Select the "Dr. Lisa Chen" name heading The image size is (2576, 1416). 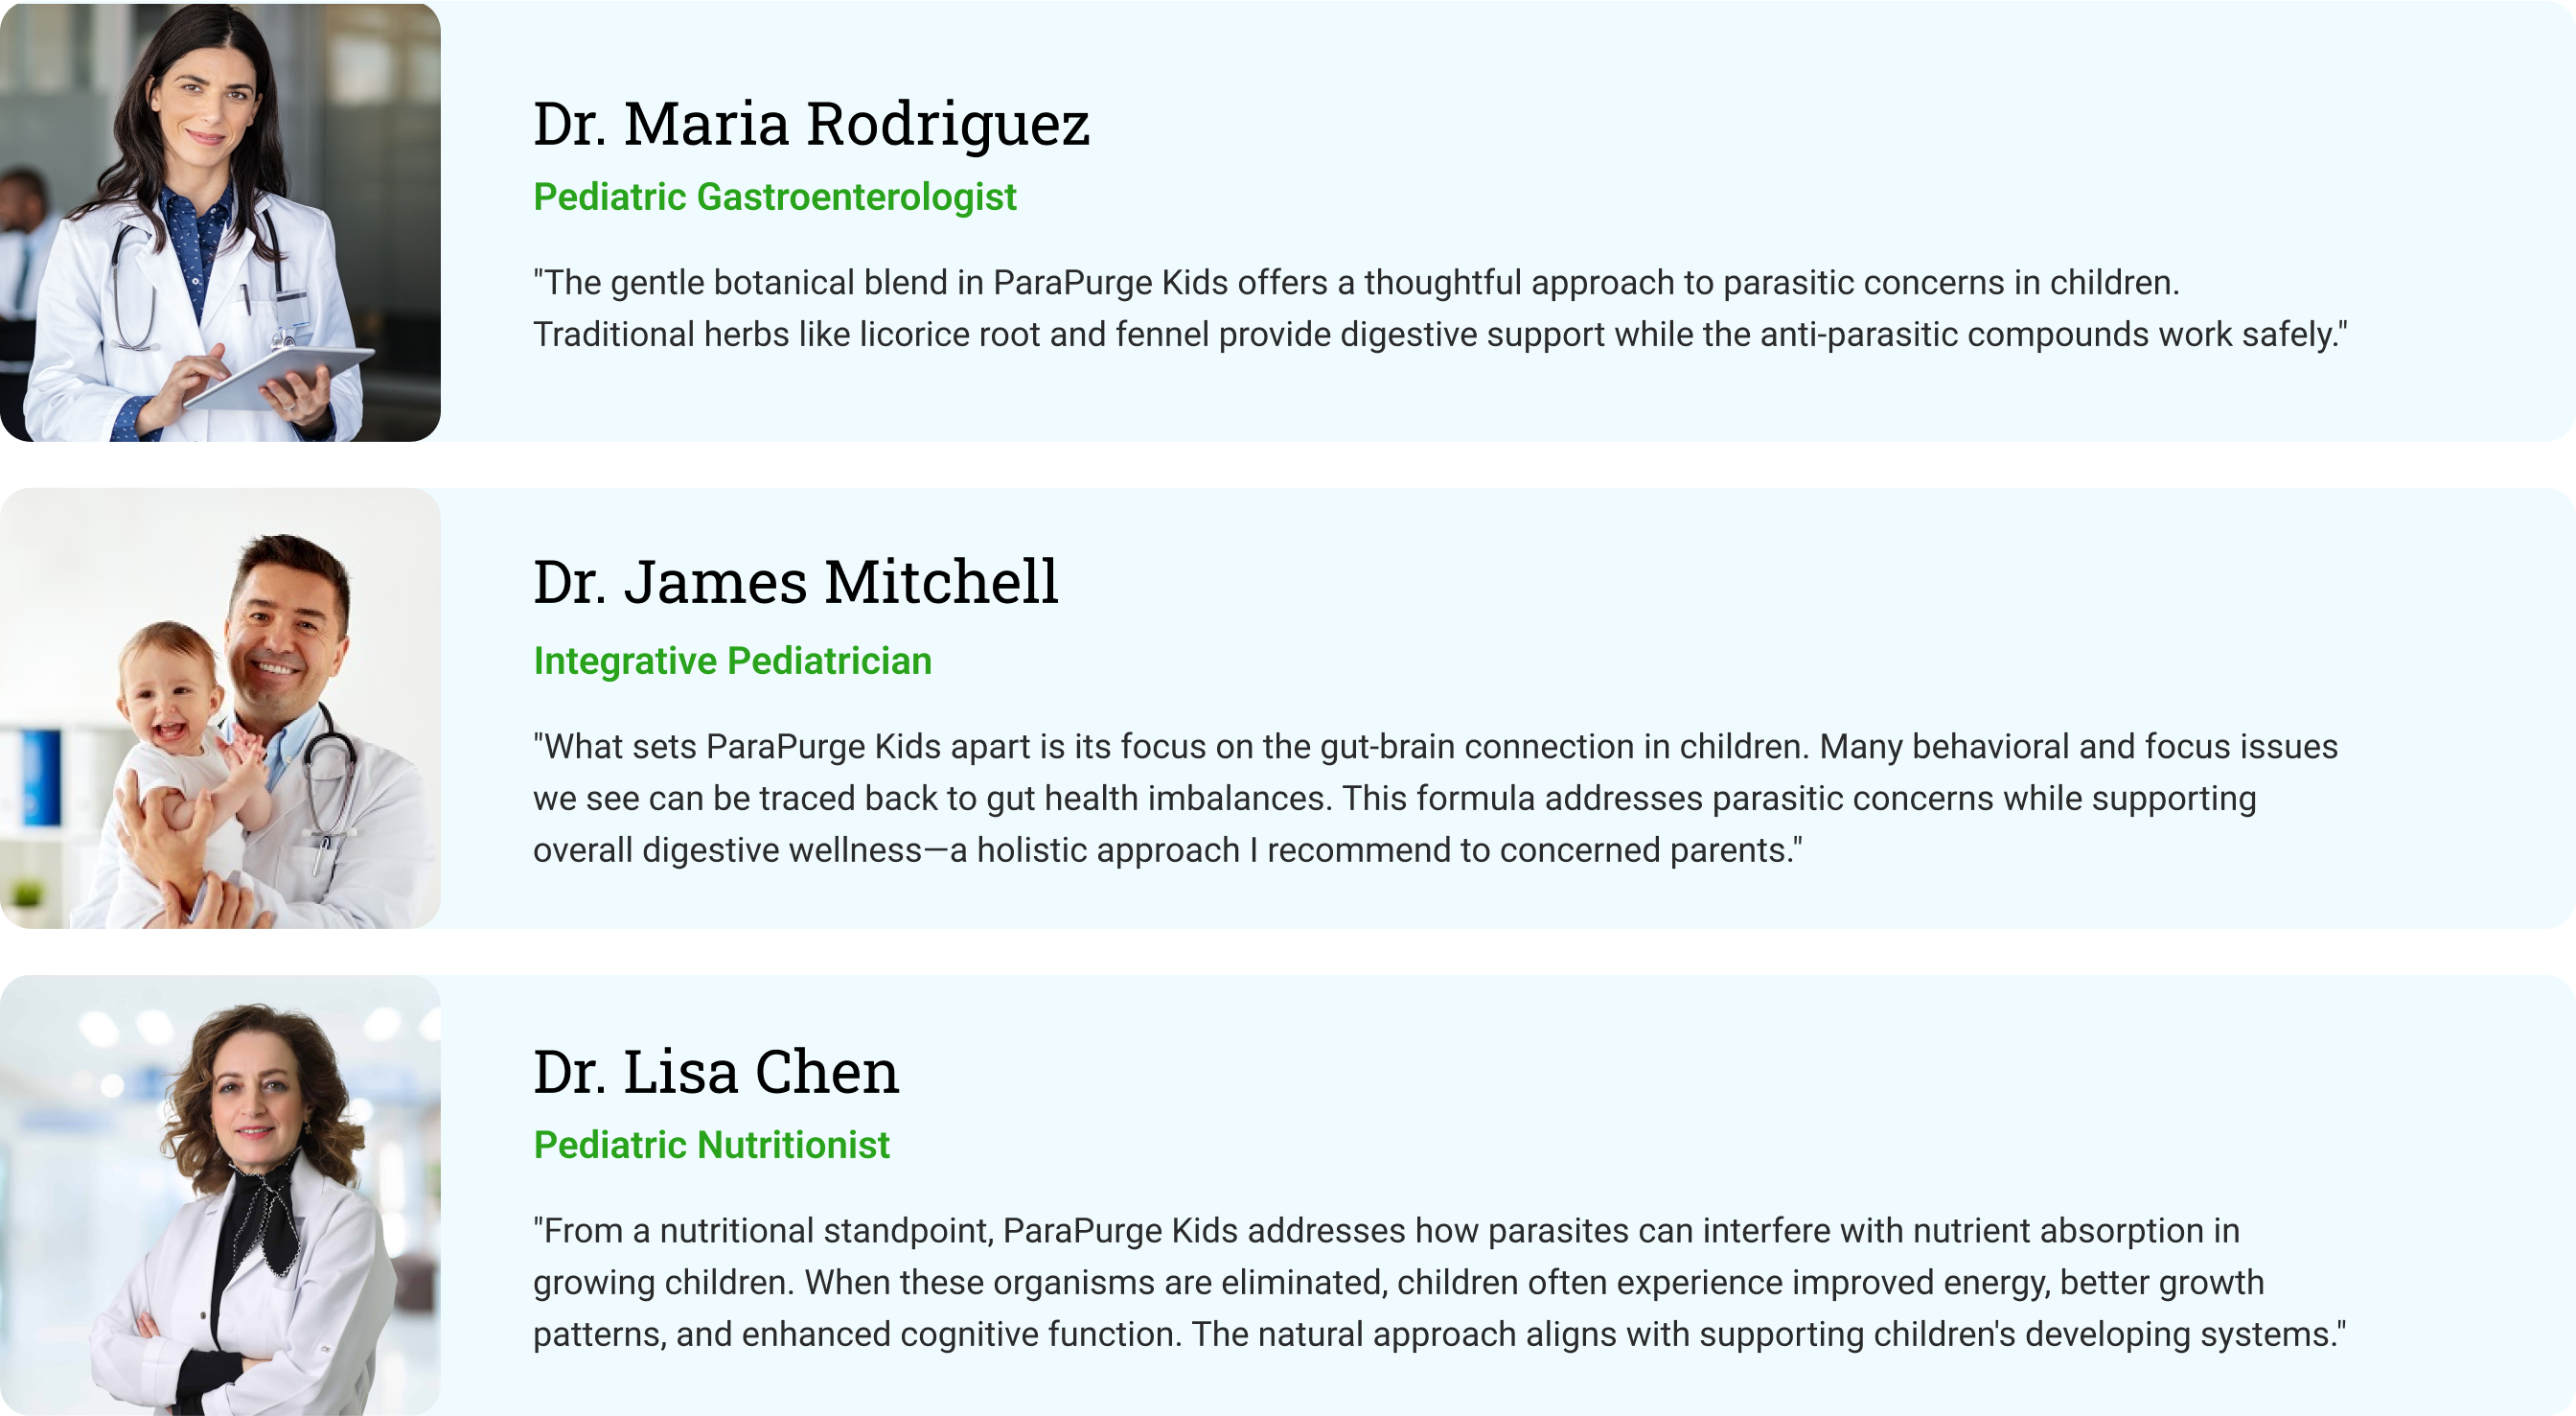point(716,1072)
